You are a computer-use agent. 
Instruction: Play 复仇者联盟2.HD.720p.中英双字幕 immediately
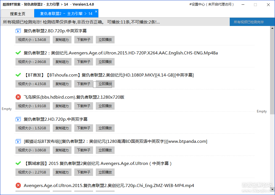[x=105, y=128]
